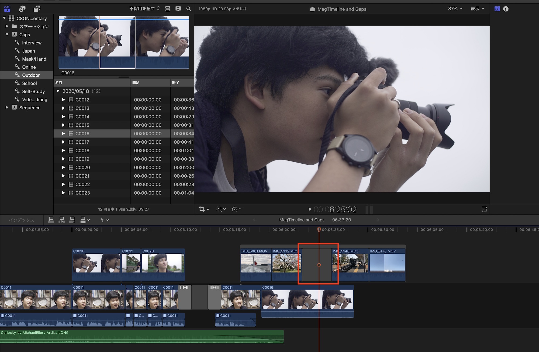Collapse the Clips event in sidebar

7,34
